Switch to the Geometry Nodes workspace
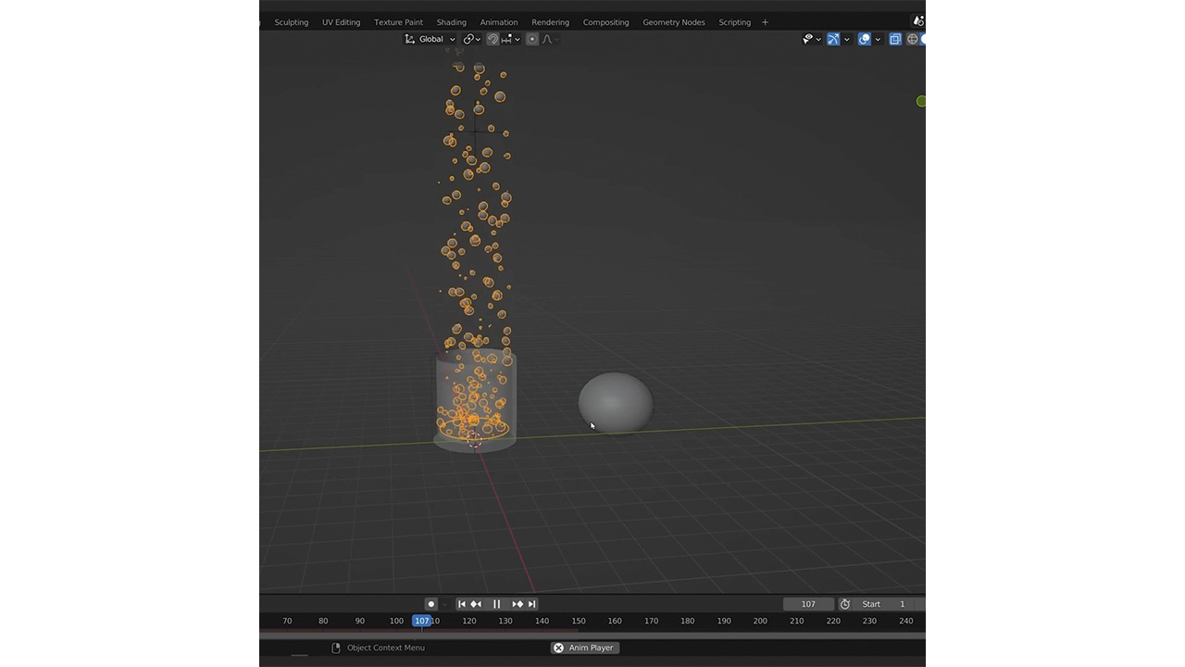 point(674,22)
